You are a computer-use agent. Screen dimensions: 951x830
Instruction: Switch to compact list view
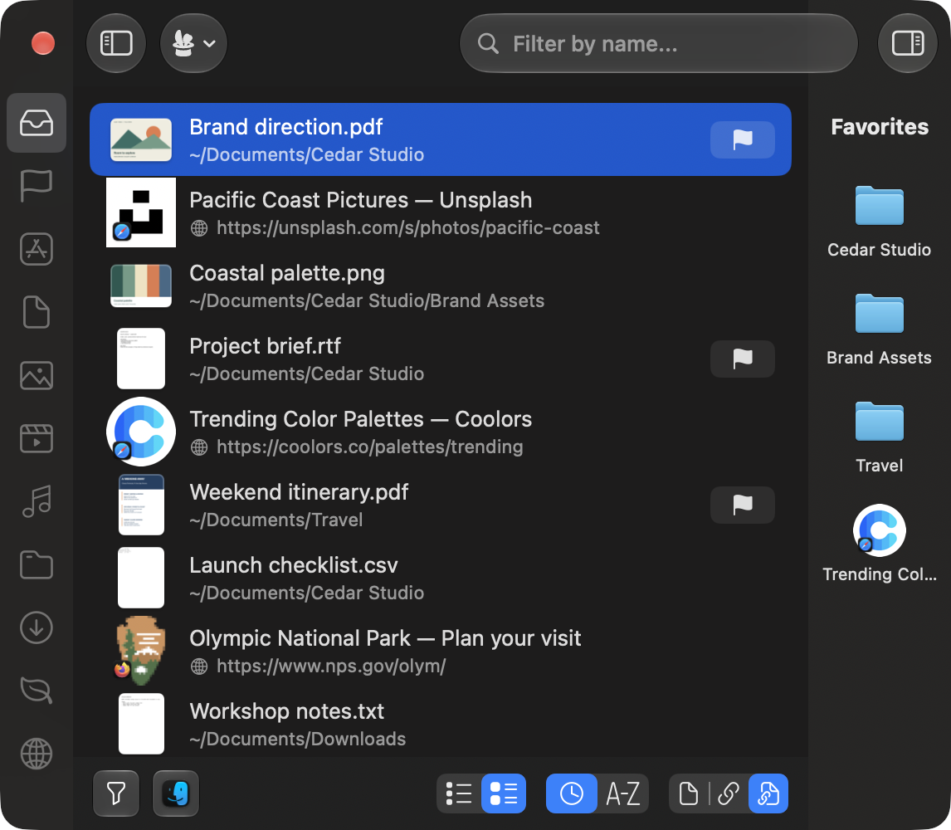(x=459, y=793)
